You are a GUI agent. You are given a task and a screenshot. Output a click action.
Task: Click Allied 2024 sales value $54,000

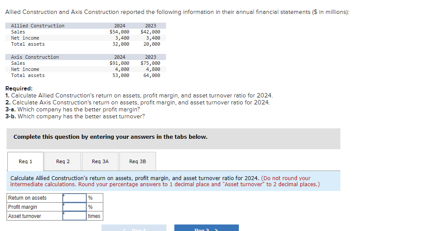pos(119,32)
